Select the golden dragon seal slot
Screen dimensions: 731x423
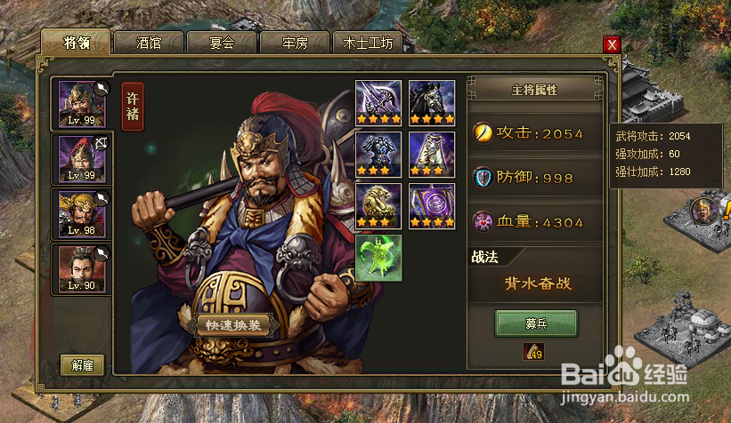click(x=378, y=206)
